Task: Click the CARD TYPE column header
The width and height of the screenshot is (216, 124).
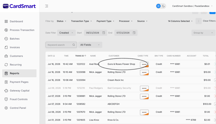Action: click(x=143, y=56)
